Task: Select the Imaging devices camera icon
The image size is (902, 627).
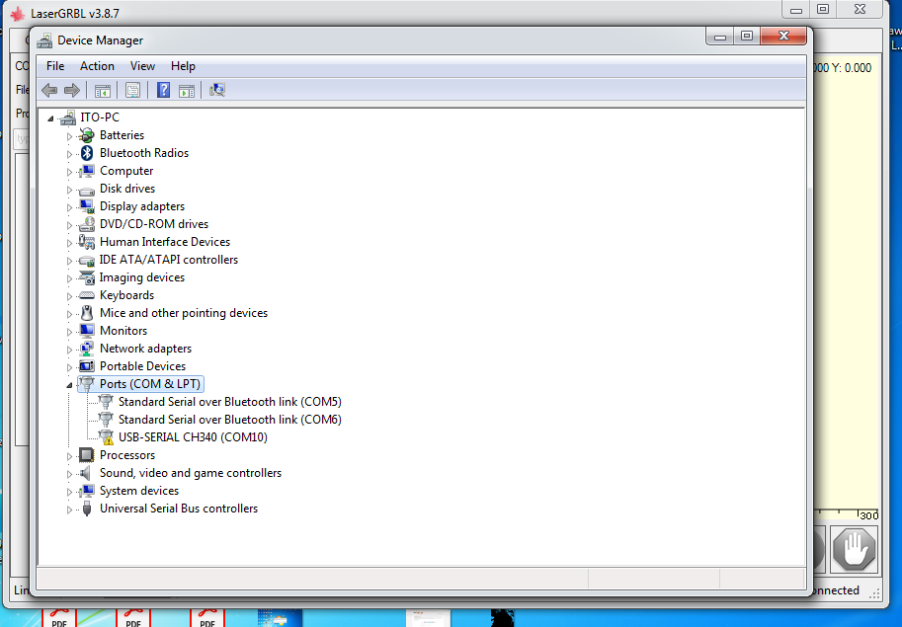Action: pyautogui.click(x=87, y=277)
